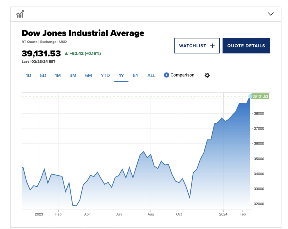The image size is (288, 229).
Task: Click the Aug x-axis label
Action: point(151,214)
